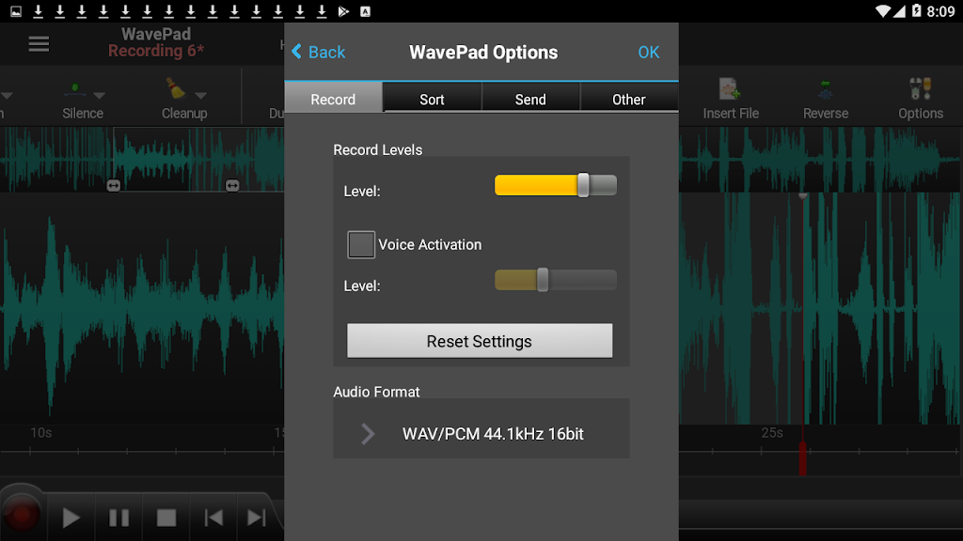
Task: Stop playback
Action: (x=166, y=518)
